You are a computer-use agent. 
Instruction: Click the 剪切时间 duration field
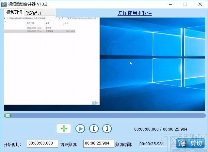(x=154, y=144)
